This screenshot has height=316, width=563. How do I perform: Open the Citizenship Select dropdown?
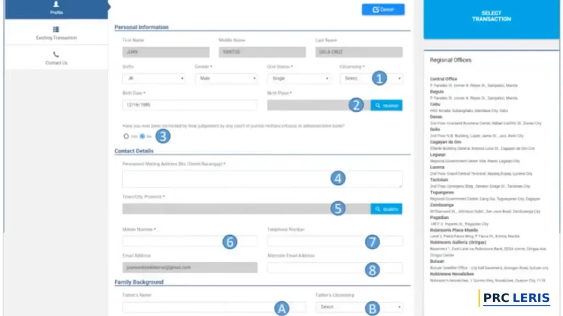coord(371,78)
